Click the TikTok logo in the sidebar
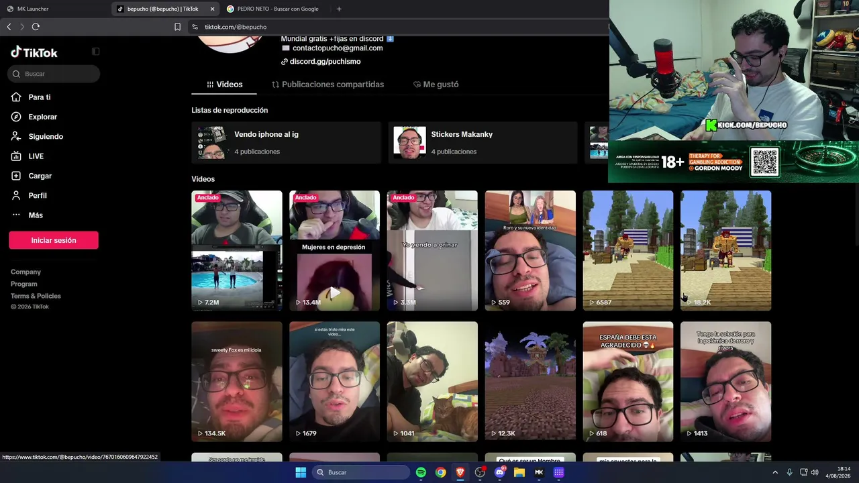The height and width of the screenshot is (483, 859). [x=34, y=52]
